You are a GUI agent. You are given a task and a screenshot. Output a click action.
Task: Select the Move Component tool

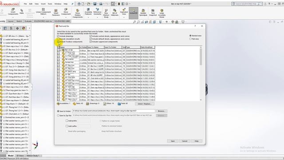66,12
